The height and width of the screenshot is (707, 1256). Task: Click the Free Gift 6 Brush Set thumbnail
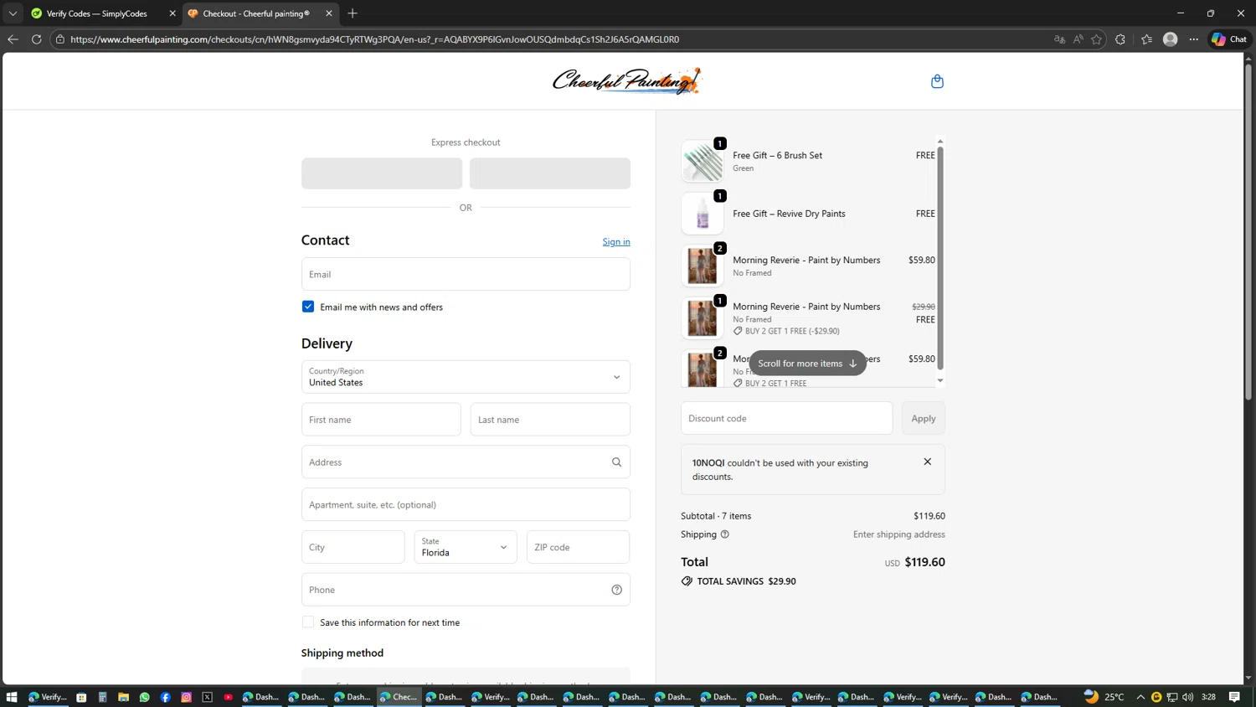click(702, 162)
